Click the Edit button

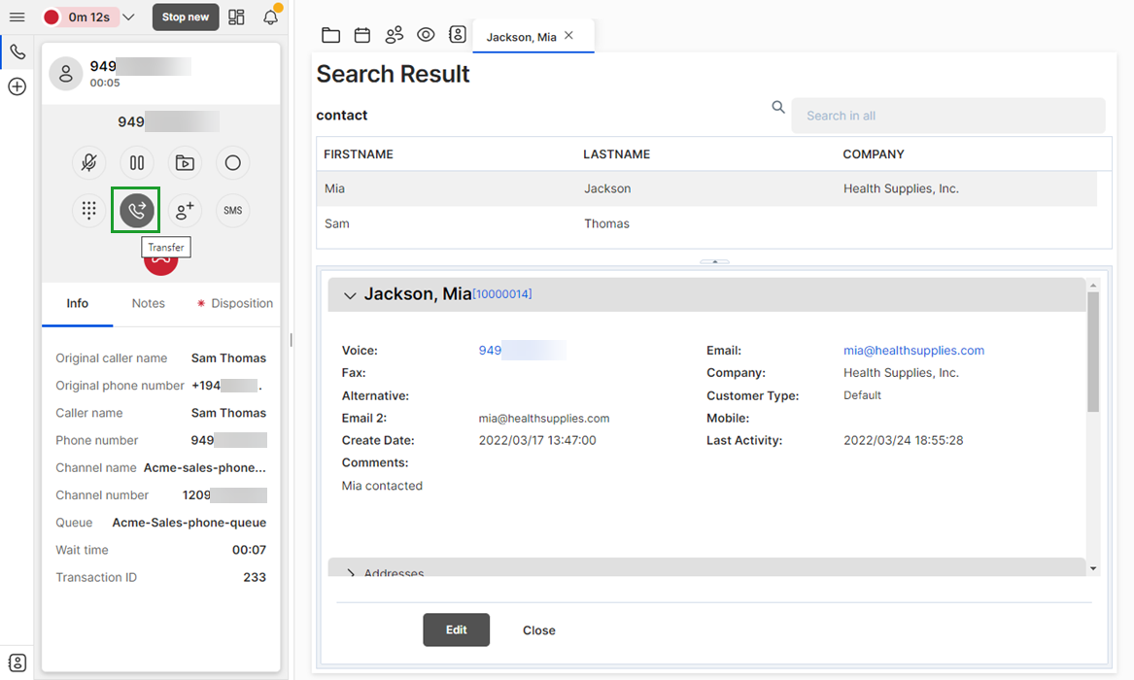[456, 630]
